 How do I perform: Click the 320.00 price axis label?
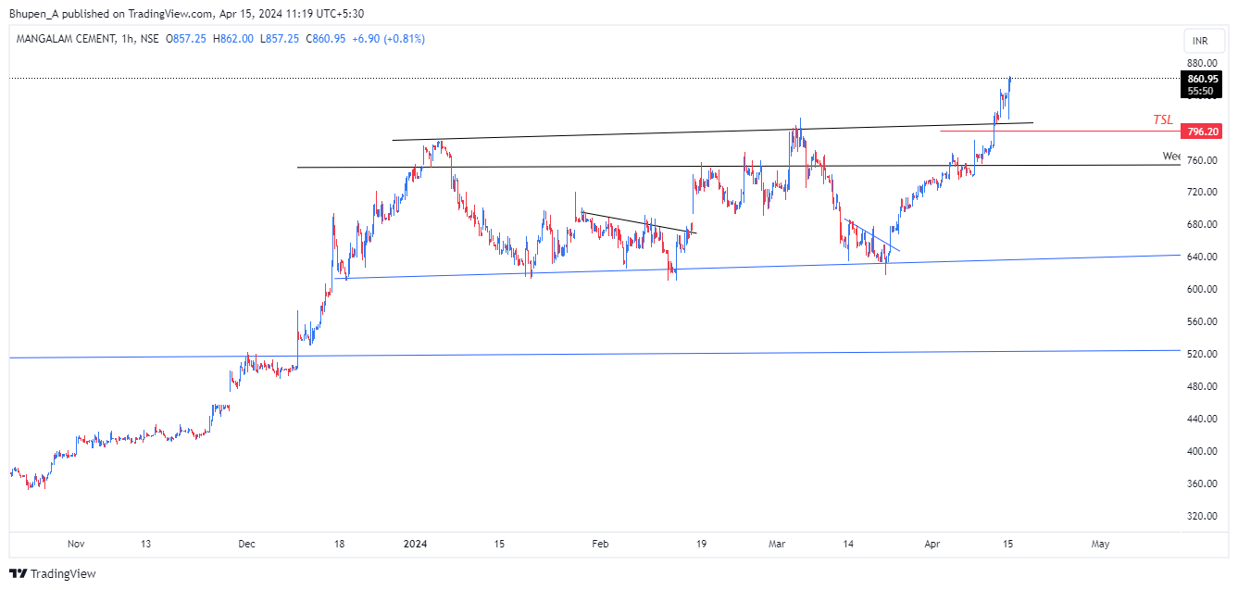[x=1202, y=517]
